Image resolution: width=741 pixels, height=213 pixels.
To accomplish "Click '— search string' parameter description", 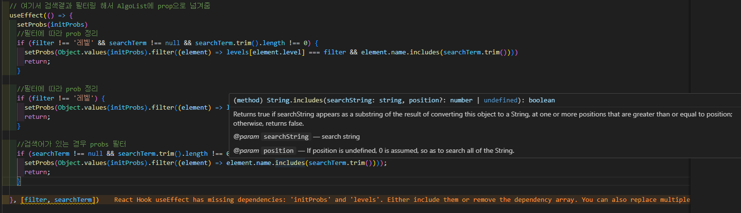I will (x=337, y=137).
